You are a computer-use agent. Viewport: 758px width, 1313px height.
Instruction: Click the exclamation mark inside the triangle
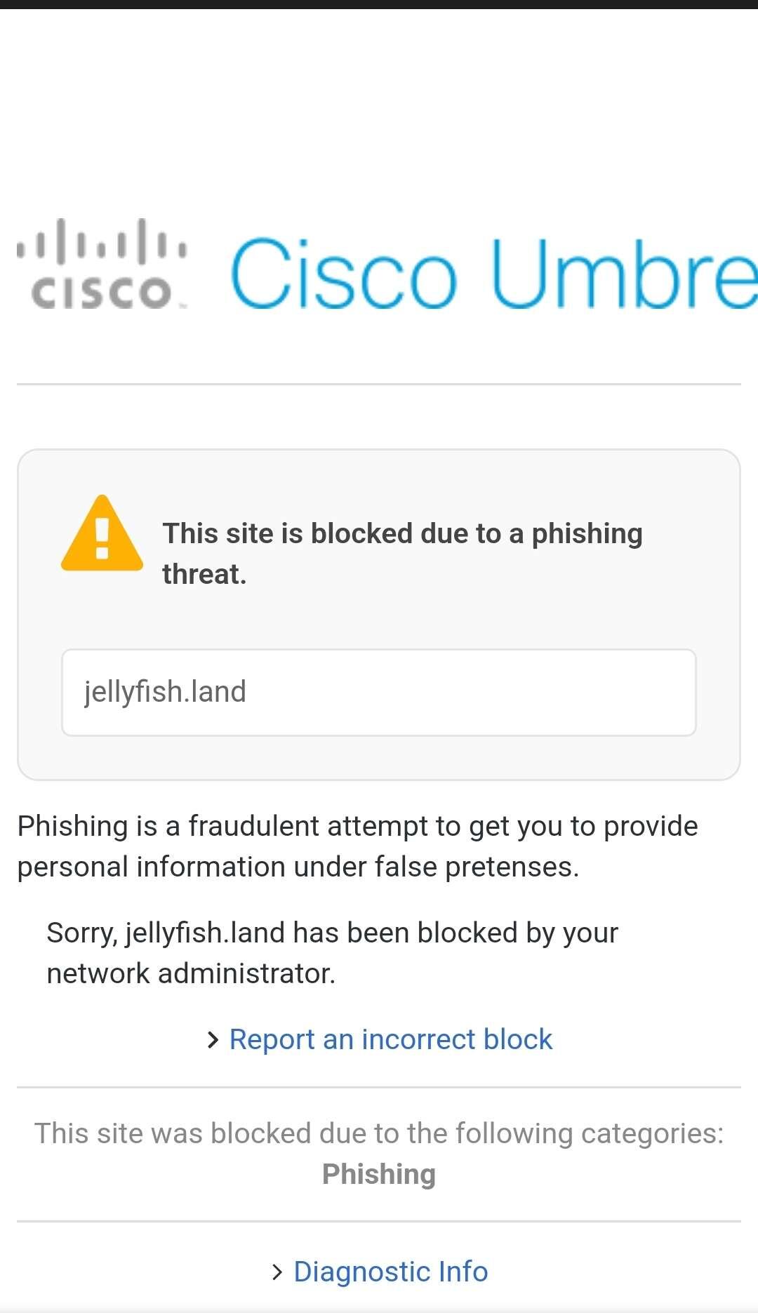click(102, 539)
